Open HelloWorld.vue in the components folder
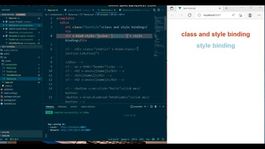The width and height of the screenshot is (265, 149). point(14,75)
